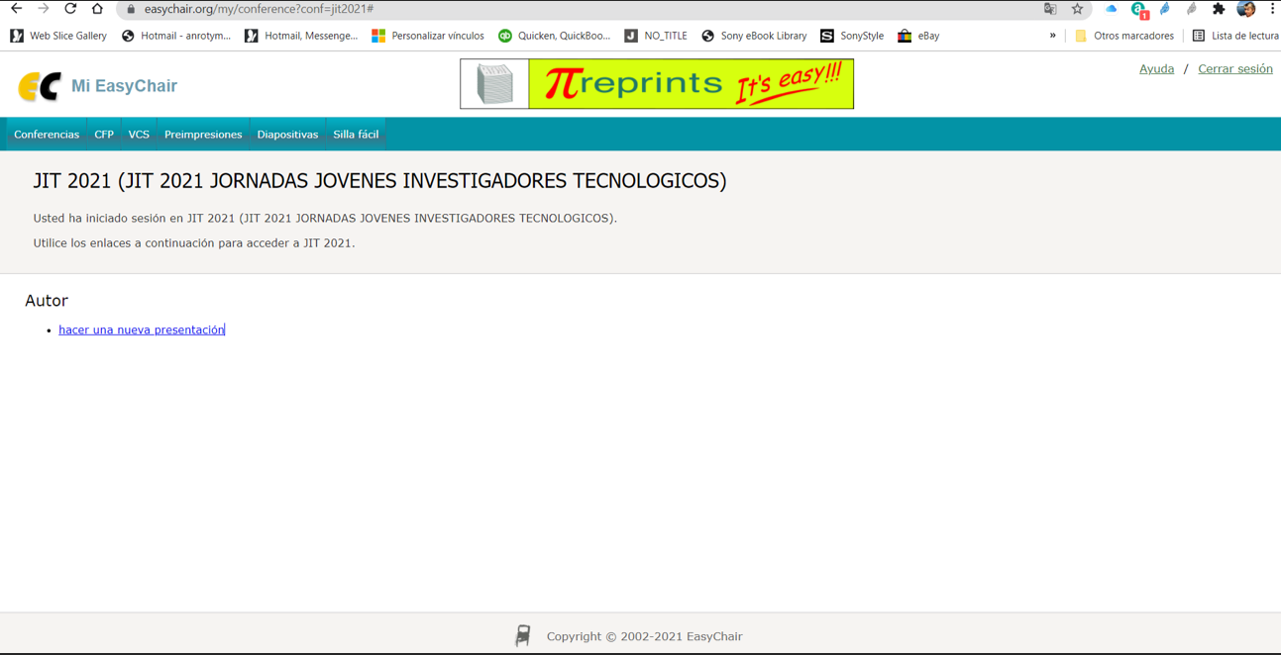This screenshot has width=1281, height=655.
Task: Open Otros marcadores folder
Action: click(x=1123, y=36)
